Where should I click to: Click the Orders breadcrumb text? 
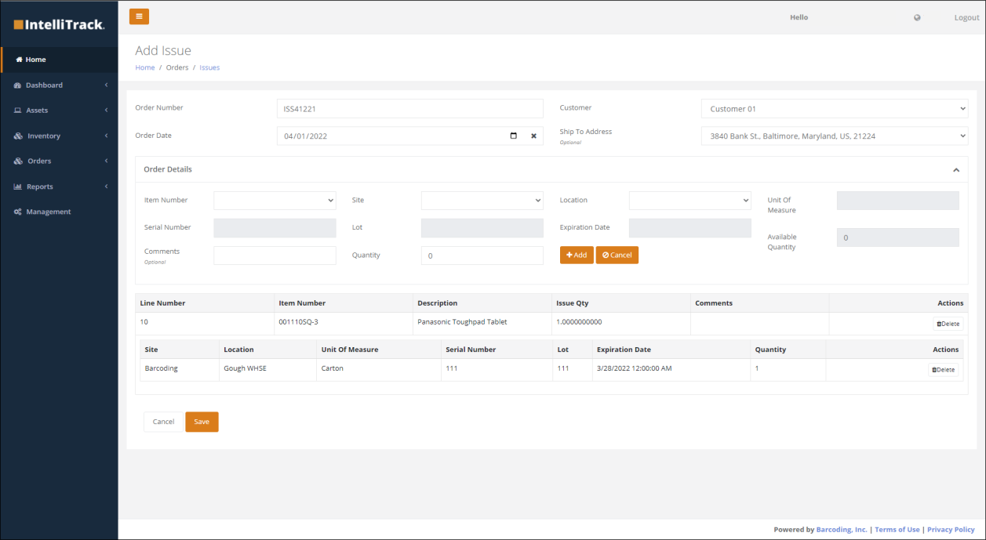177,67
